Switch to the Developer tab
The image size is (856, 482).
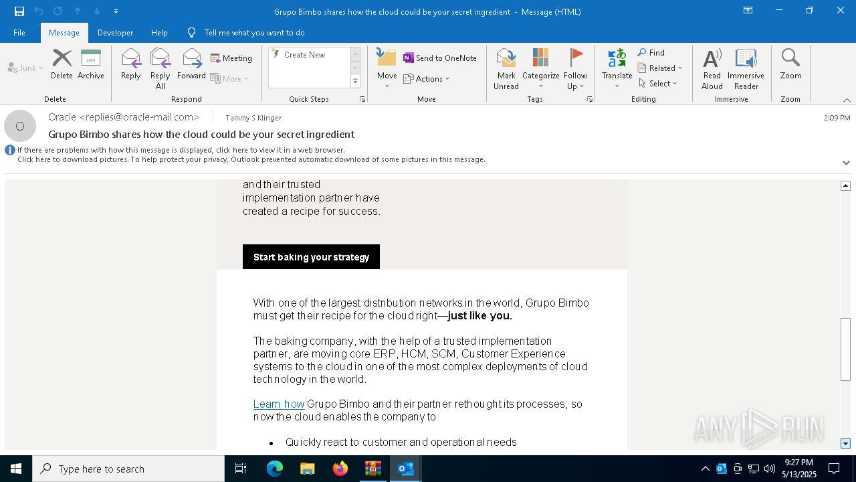pos(115,33)
